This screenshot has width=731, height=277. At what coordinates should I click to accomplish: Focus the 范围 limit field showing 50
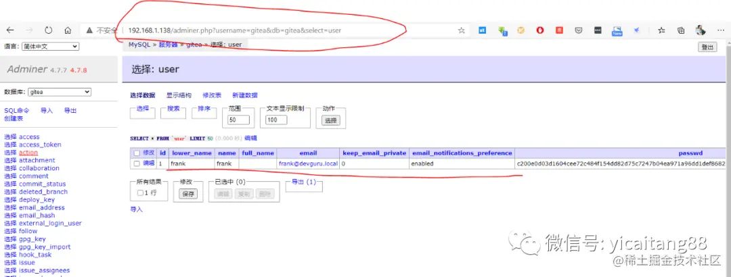coord(239,120)
